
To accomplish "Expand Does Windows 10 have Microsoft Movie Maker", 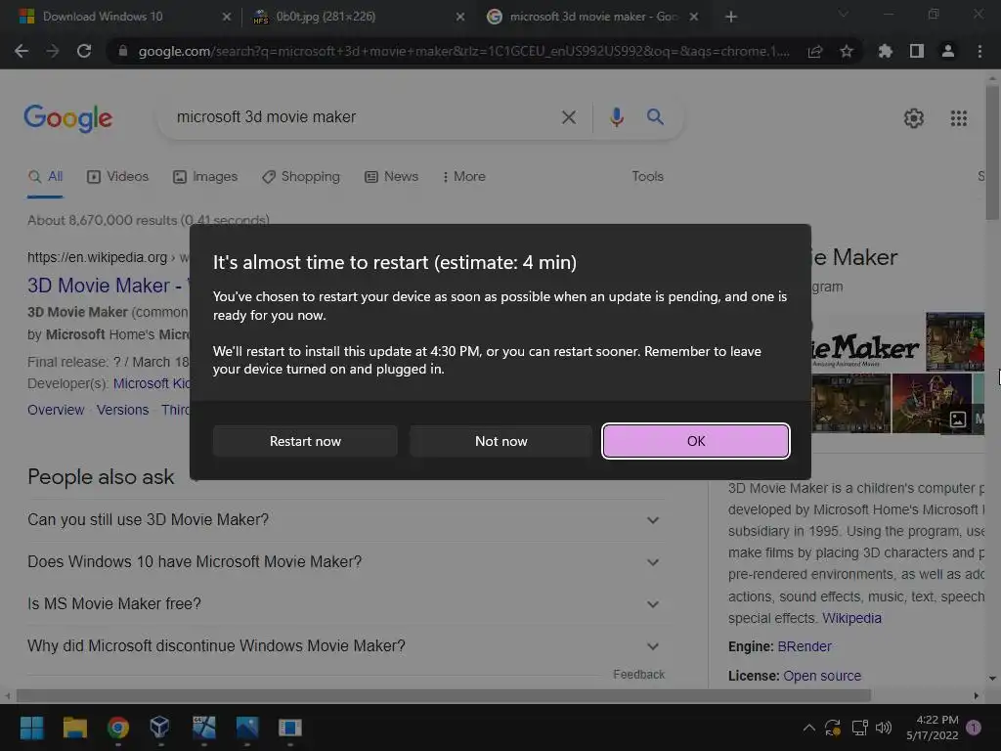I will (345, 562).
